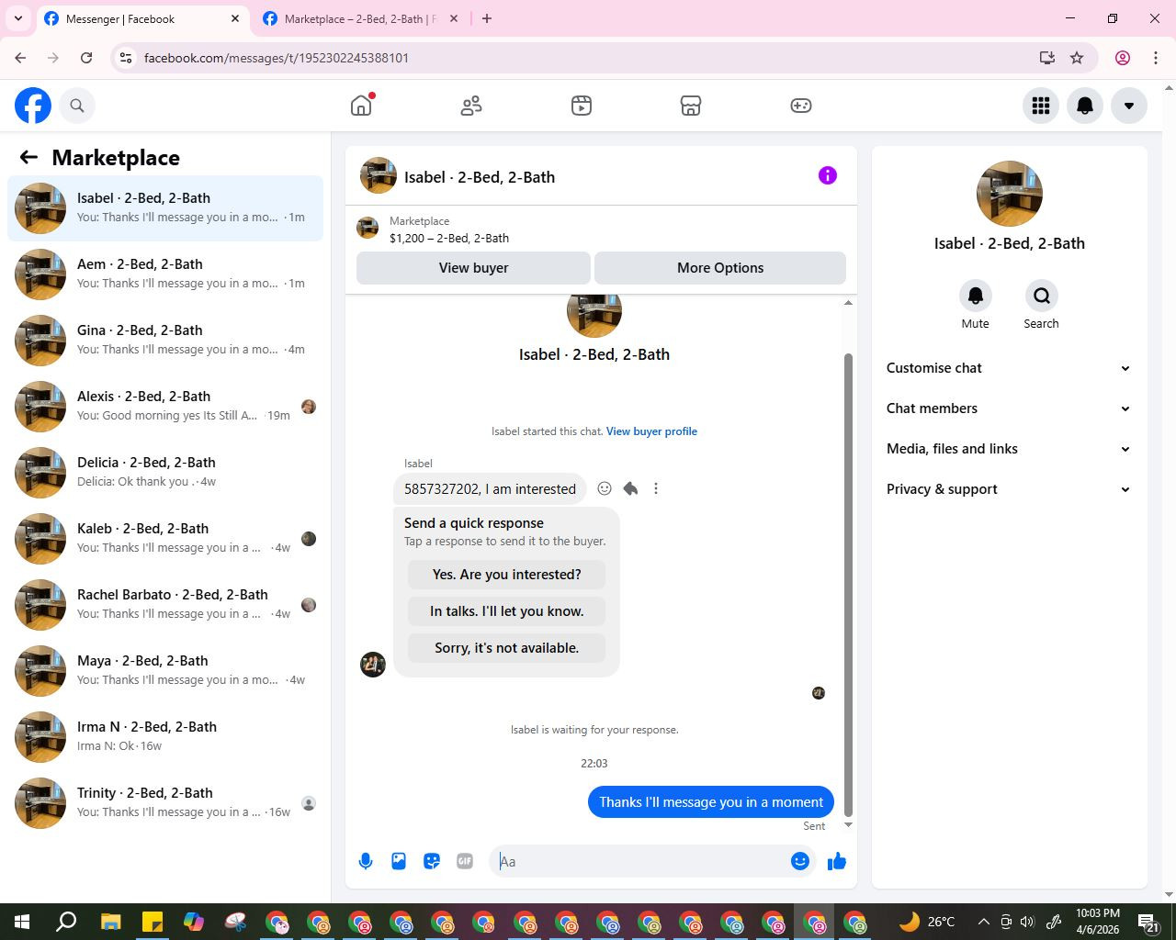Focus the Aa message input field
Viewport: 1176px width, 940px height.
tap(640, 861)
